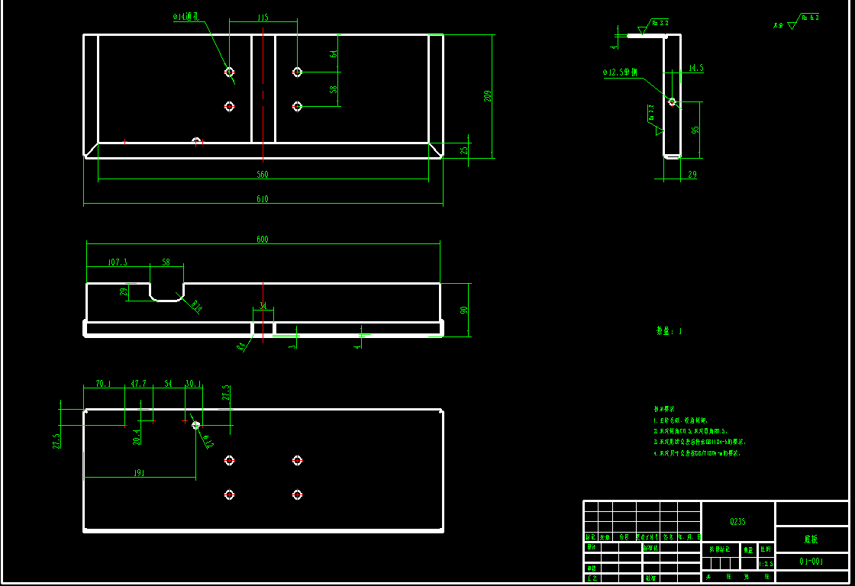Click the "107.3" dimension text
The width and height of the screenshot is (855, 586).
[118, 262]
